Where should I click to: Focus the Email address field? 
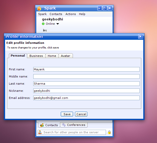click(86, 98)
